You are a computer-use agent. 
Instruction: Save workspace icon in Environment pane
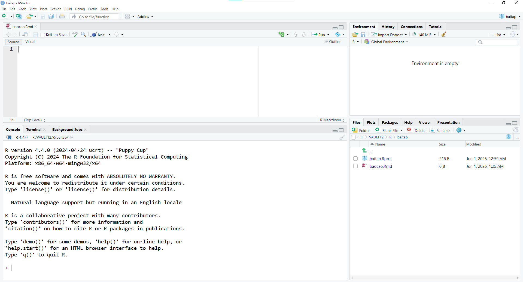click(x=363, y=35)
